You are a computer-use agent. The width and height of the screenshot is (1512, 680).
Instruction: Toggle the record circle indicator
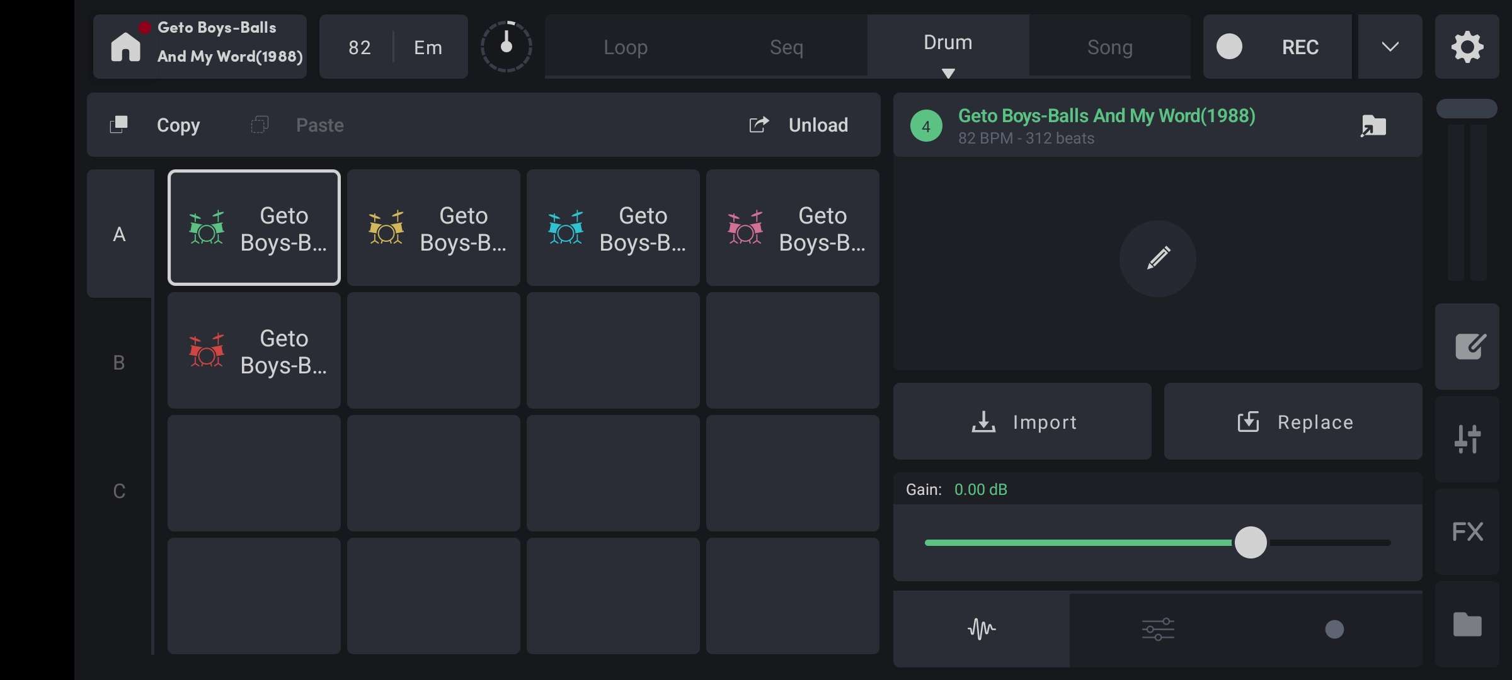tap(1229, 47)
